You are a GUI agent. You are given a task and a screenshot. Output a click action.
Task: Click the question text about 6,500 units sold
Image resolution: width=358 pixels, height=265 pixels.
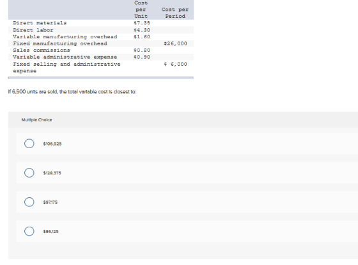pos(72,92)
